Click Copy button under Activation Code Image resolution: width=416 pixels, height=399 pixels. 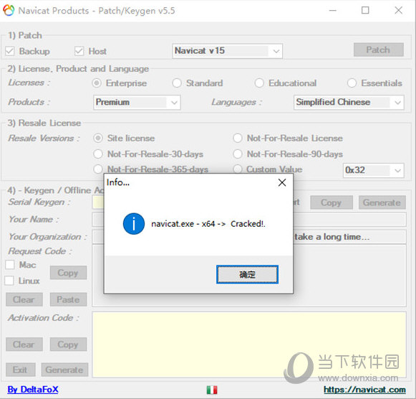click(x=68, y=344)
